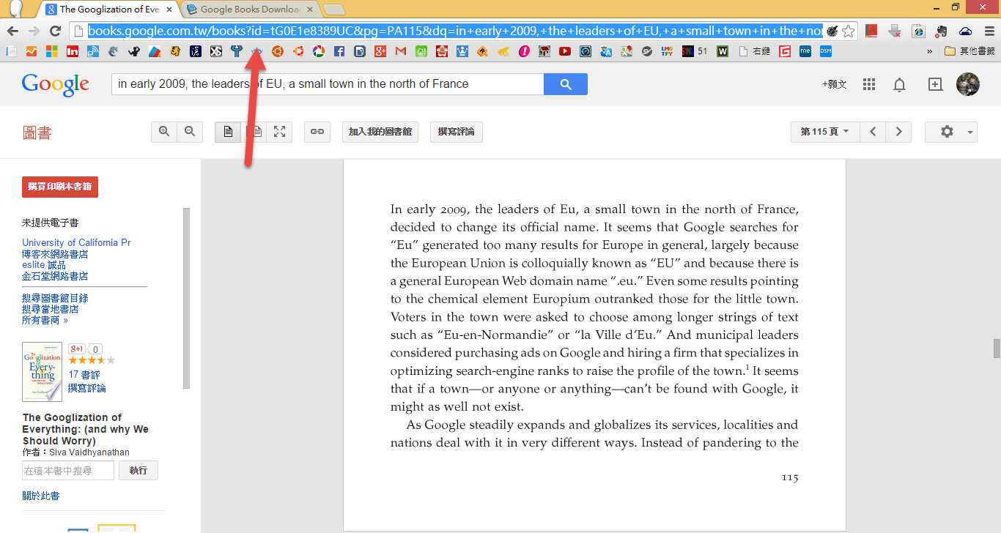The width and height of the screenshot is (1001, 533).
Task: Bookmark this page with the star
Action: 848,31
